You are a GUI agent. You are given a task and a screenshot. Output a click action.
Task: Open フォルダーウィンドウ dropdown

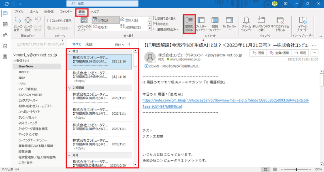201,24
